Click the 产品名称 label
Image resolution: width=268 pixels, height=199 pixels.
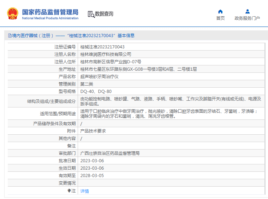pyautogui.click(x=67, y=77)
